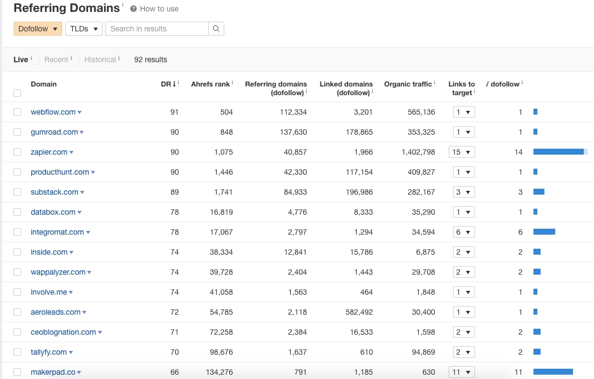The height and width of the screenshot is (379, 594).
Task: Click aeroleads.com linked domains value 582,492
Action: pyautogui.click(x=359, y=312)
